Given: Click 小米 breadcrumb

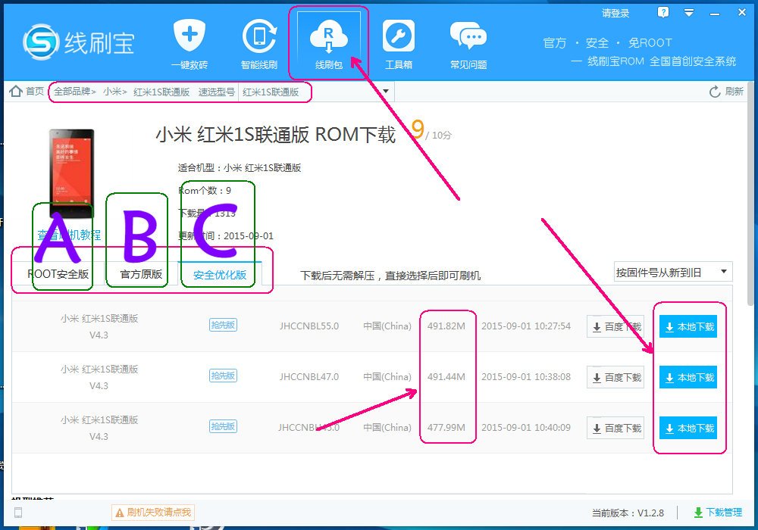Looking at the screenshot, I should click(x=112, y=92).
